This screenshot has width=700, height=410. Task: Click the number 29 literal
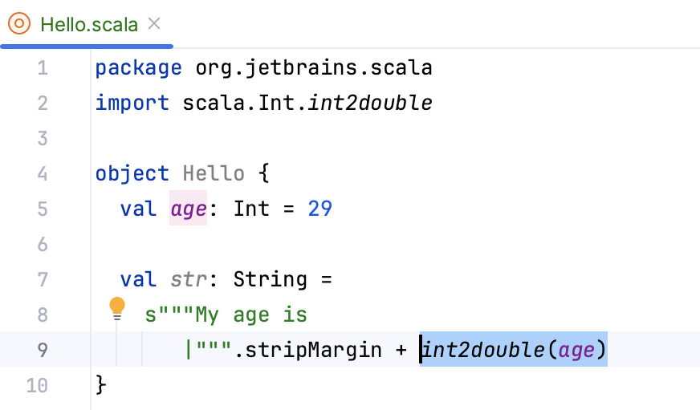(x=319, y=209)
